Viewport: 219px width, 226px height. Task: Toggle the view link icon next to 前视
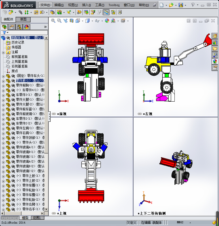point(54,114)
